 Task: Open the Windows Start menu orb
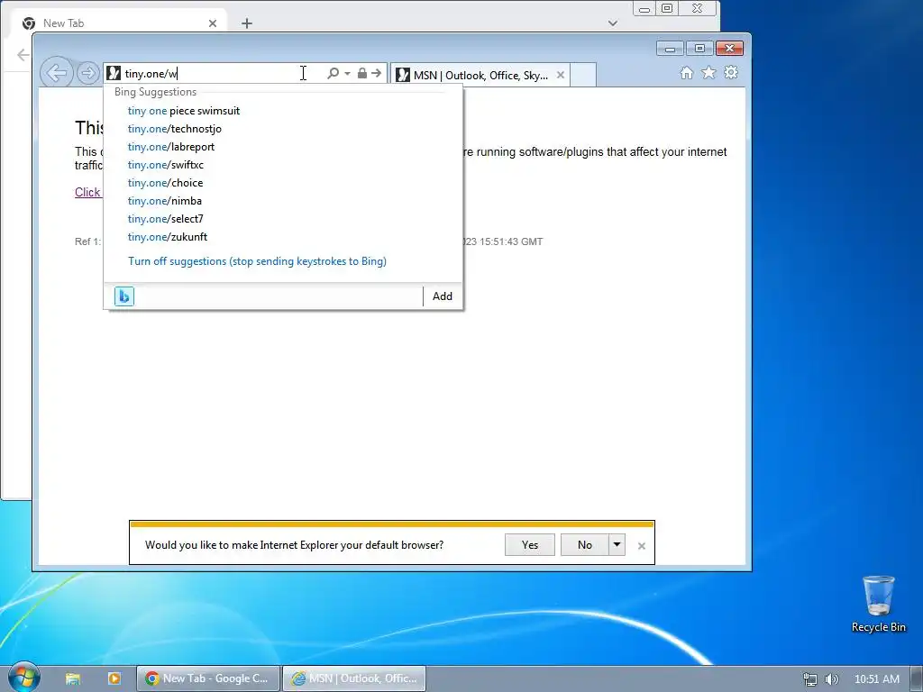tap(23, 678)
